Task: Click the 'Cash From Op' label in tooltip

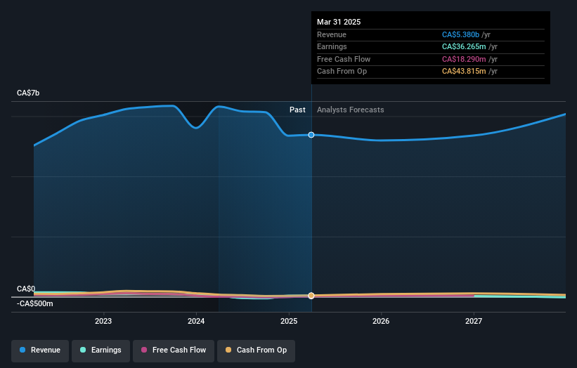Action: click(x=342, y=72)
